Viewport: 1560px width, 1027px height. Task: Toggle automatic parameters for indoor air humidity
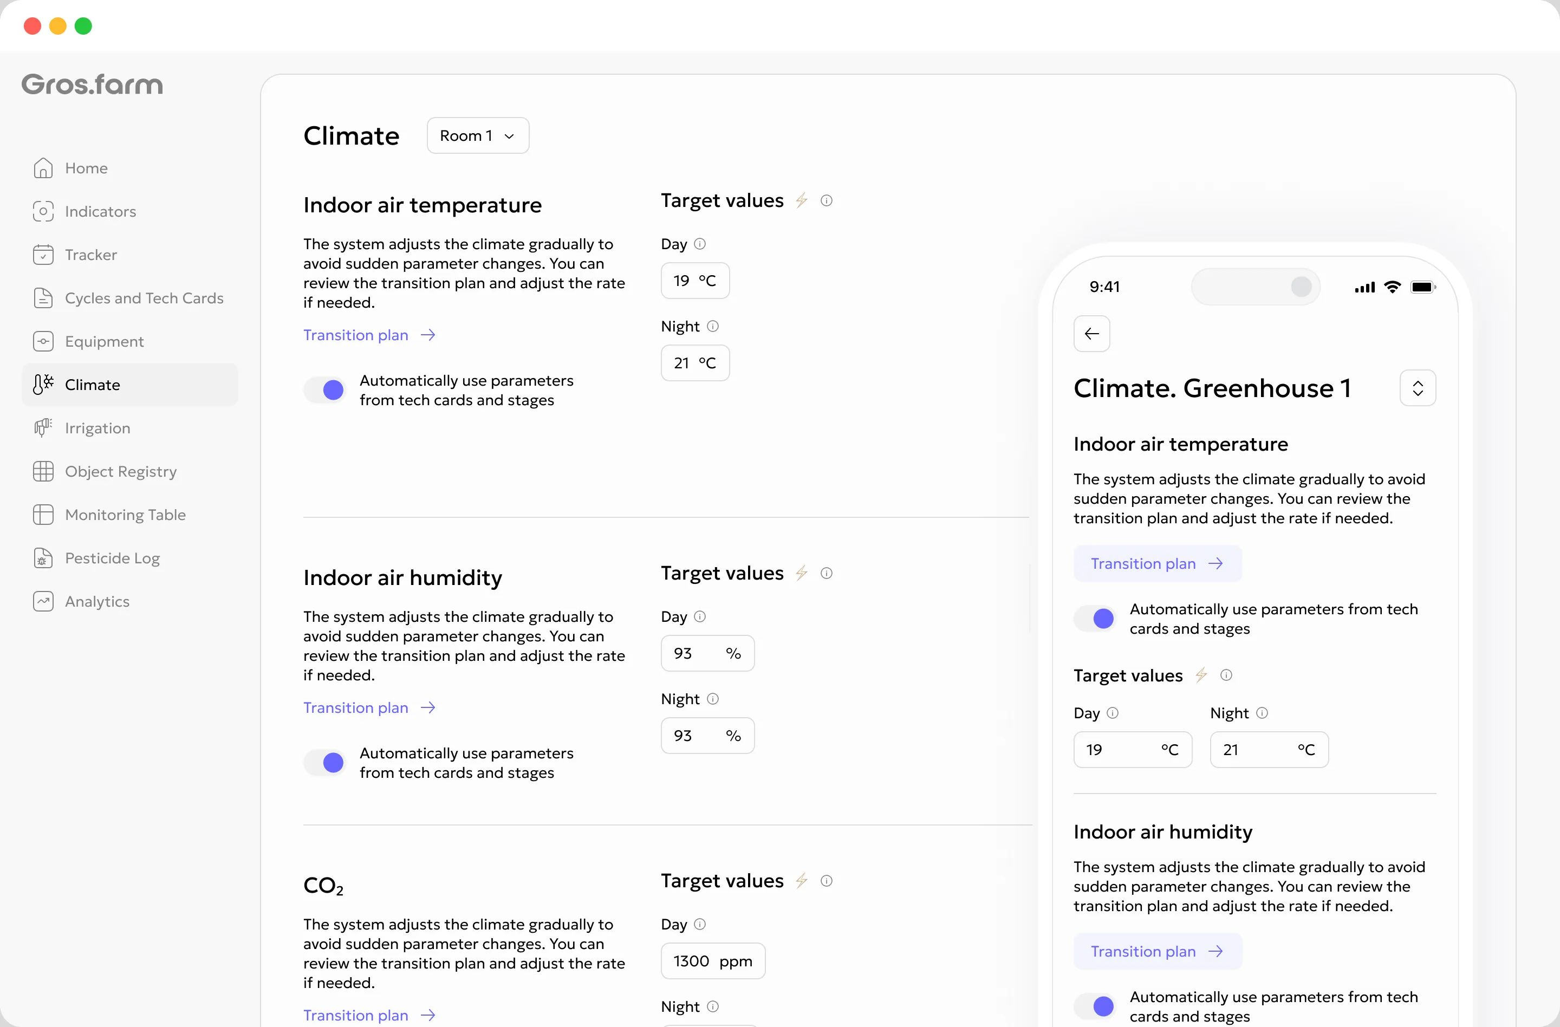(x=325, y=763)
